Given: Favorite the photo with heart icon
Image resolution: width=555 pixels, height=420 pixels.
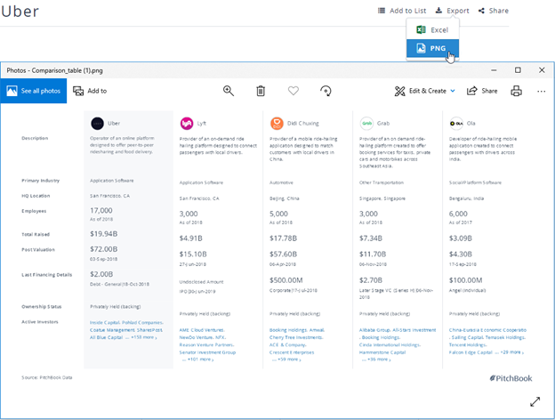Looking at the screenshot, I should pyautogui.click(x=294, y=91).
